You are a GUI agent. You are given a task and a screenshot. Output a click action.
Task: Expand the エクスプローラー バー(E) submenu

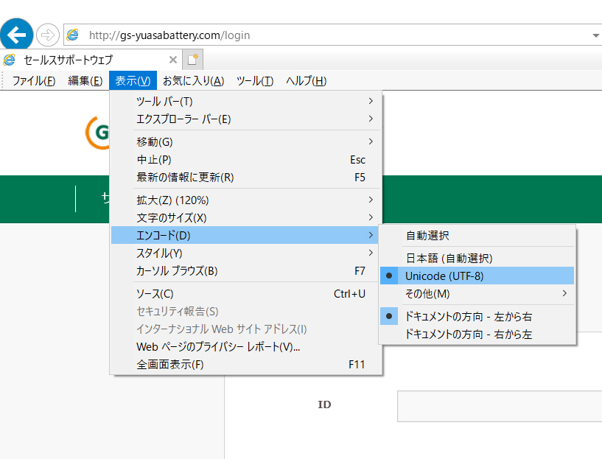click(245, 119)
